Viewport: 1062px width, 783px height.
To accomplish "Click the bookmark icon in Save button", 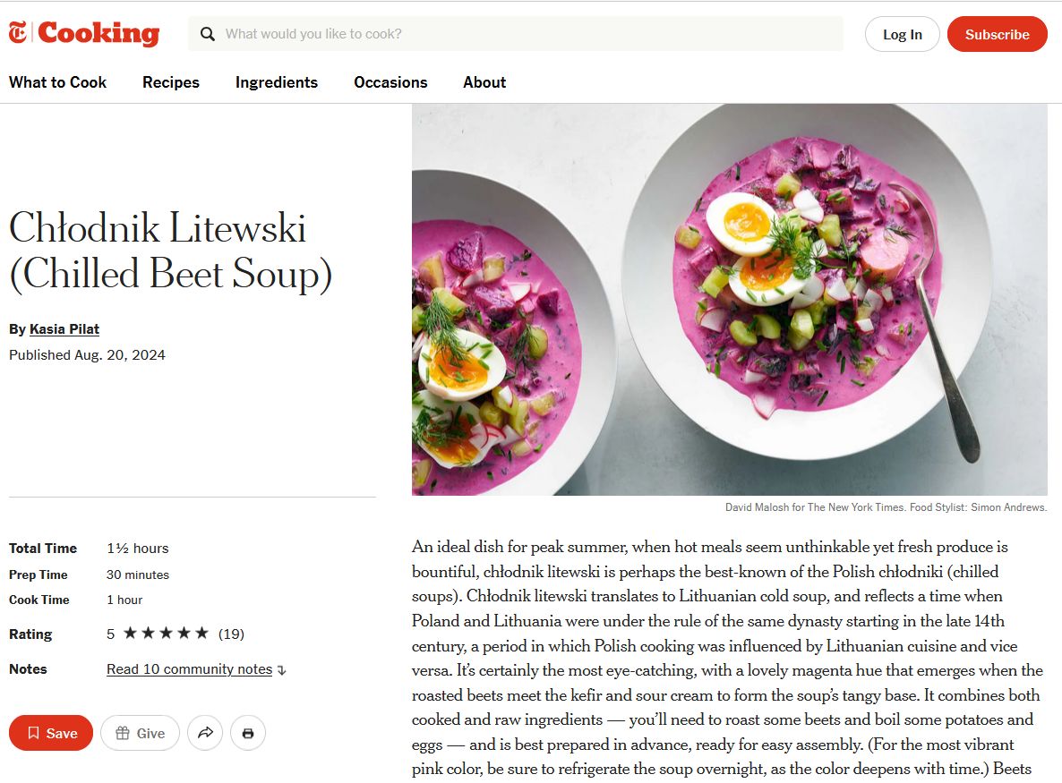I will click(x=34, y=733).
